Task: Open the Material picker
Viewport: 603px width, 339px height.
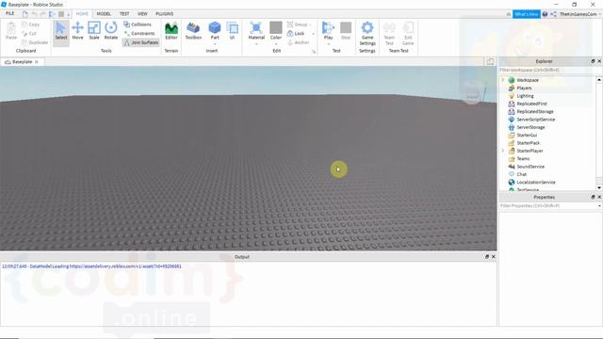Action: pos(256,30)
